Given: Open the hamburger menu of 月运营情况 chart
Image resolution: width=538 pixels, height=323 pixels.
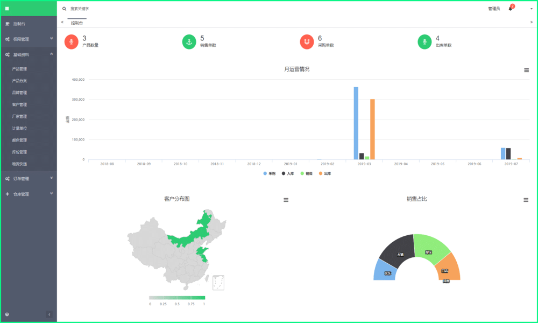Looking at the screenshot, I should pyautogui.click(x=526, y=71).
